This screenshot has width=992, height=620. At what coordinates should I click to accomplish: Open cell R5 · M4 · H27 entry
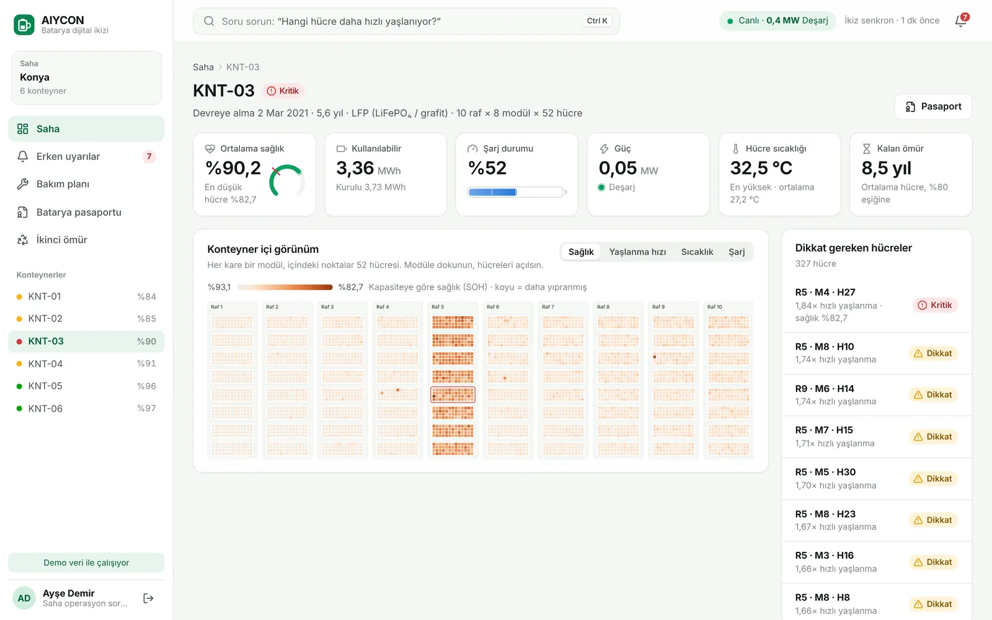point(877,305)
